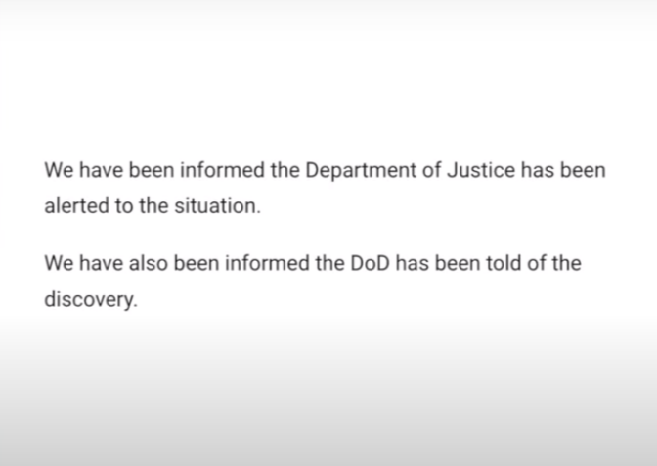Click the abbreviation "DoD"
This screenshot has width=657, height=466.
tap(370, 264)
